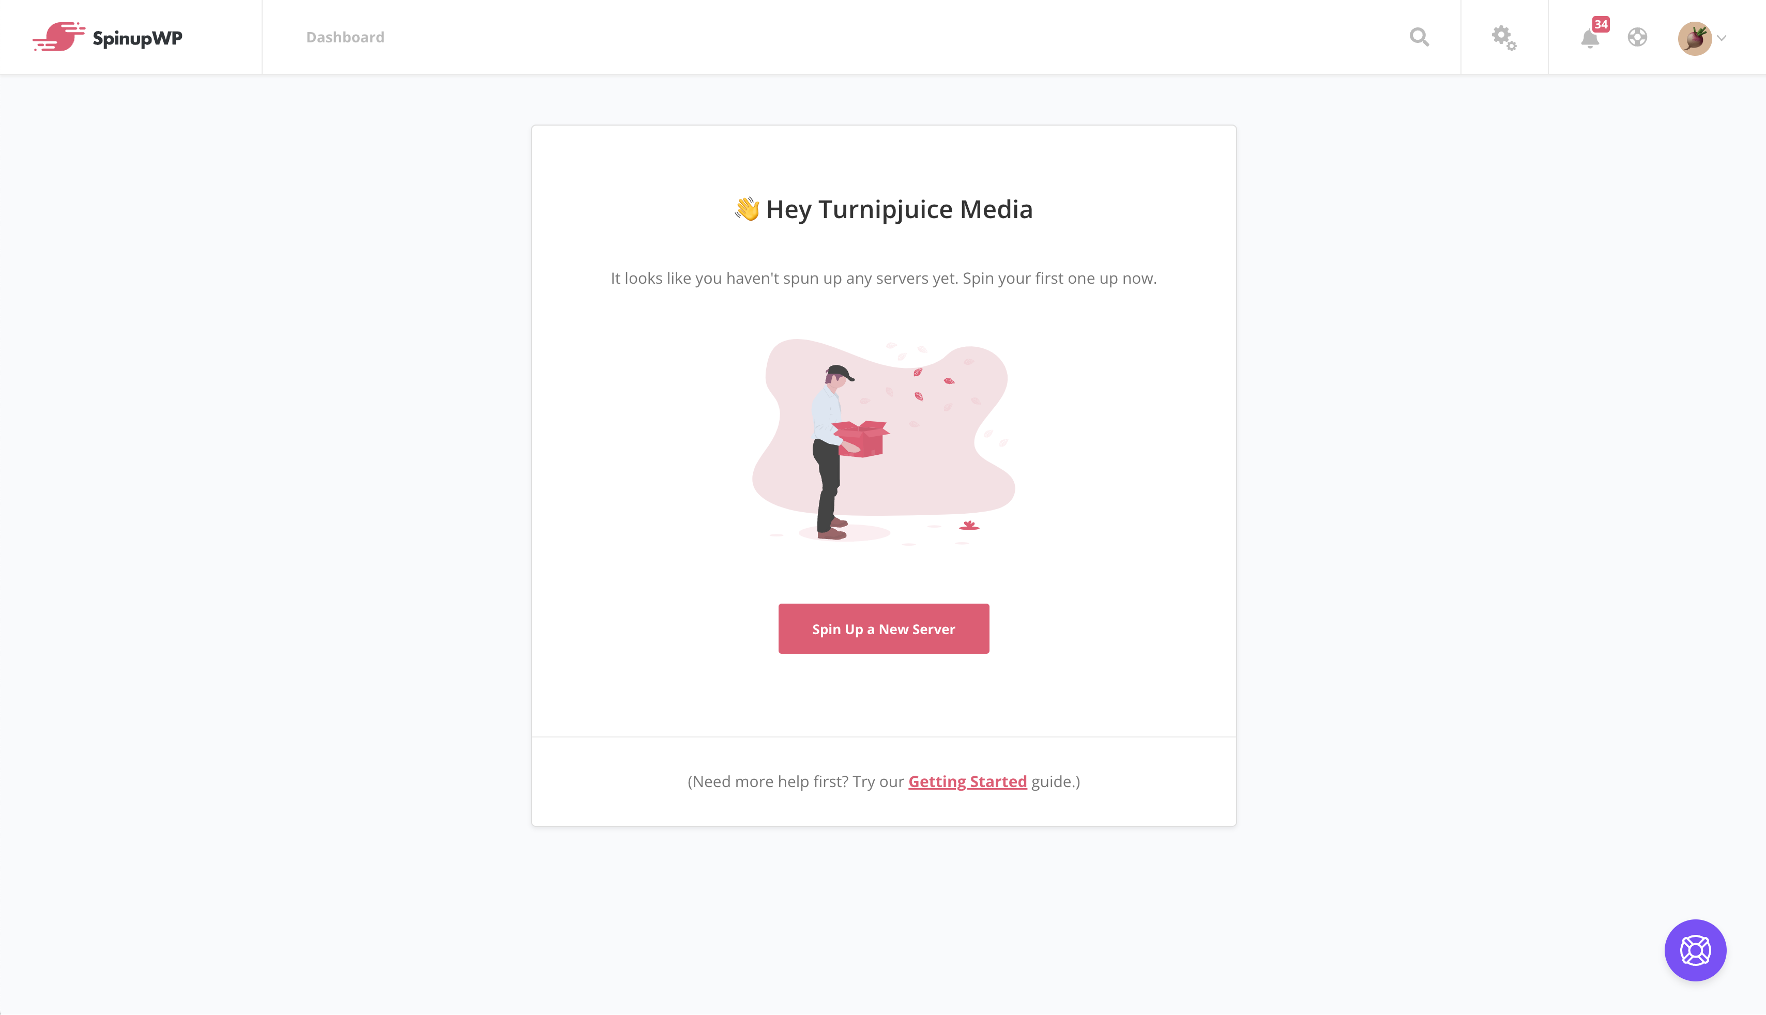Image resolution: width=1766 pixels, height=1015 pixels.
Task: Open the purple floating help widget
Action: point(1695,950)
